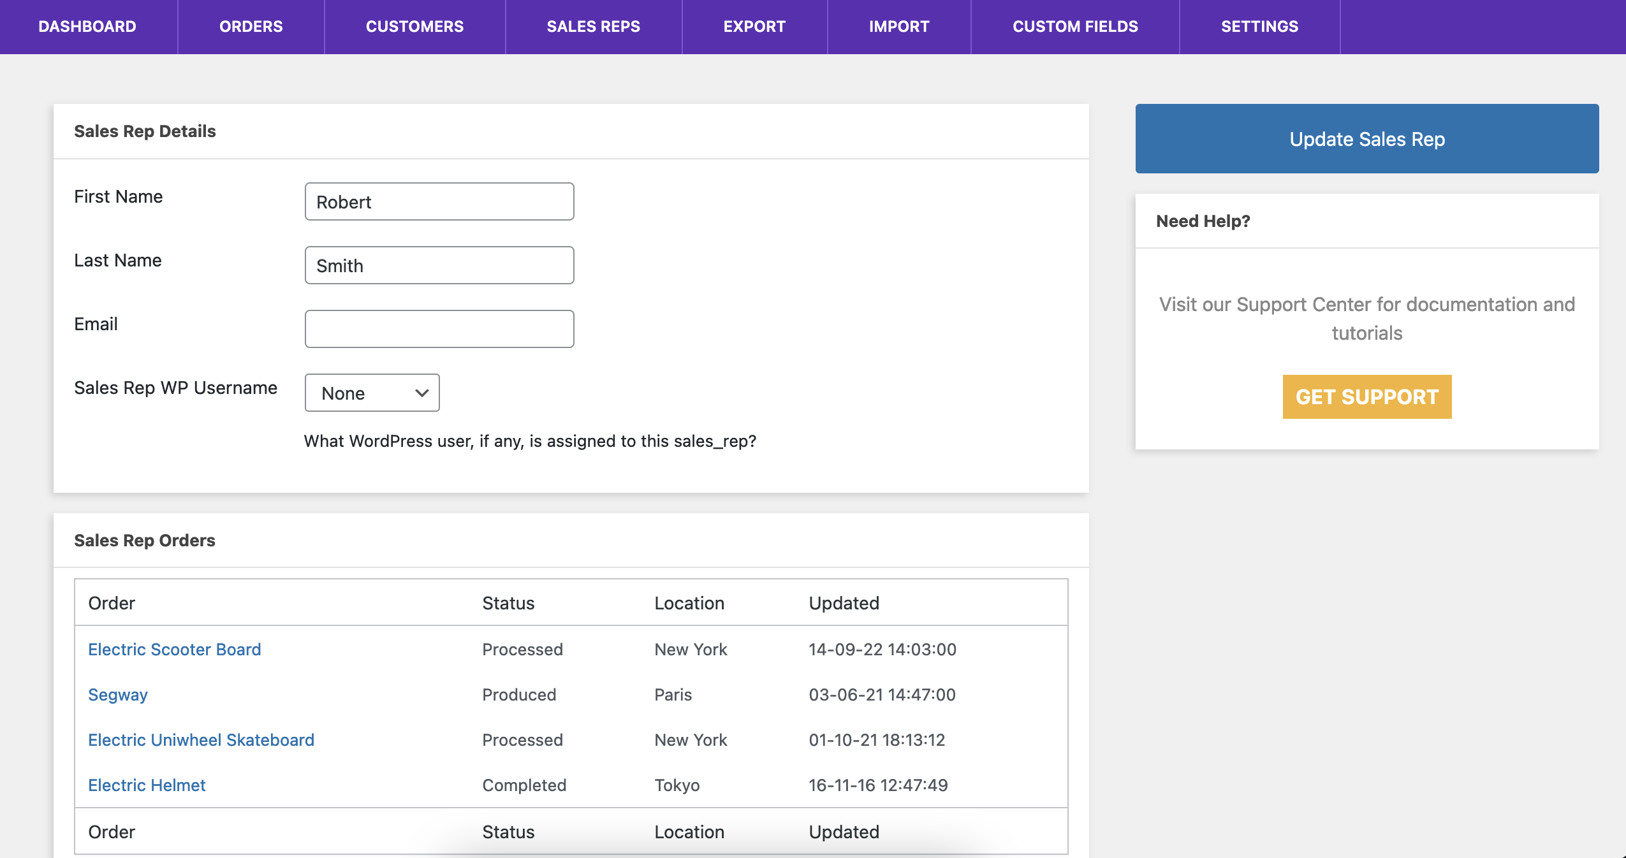Open the Segway order link
The height and width of the screenshot is (858, 1626).
(x=118, y=695)
